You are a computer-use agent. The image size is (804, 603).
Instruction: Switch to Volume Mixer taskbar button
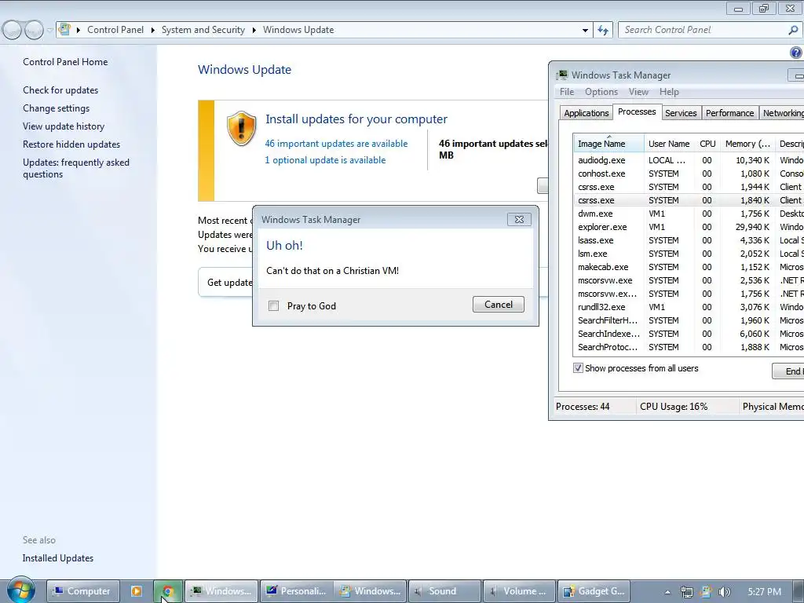point(520,591)
